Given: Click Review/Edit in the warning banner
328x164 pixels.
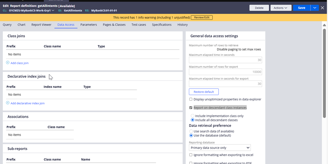Looking at the screenshot, I should pos(201,17).
